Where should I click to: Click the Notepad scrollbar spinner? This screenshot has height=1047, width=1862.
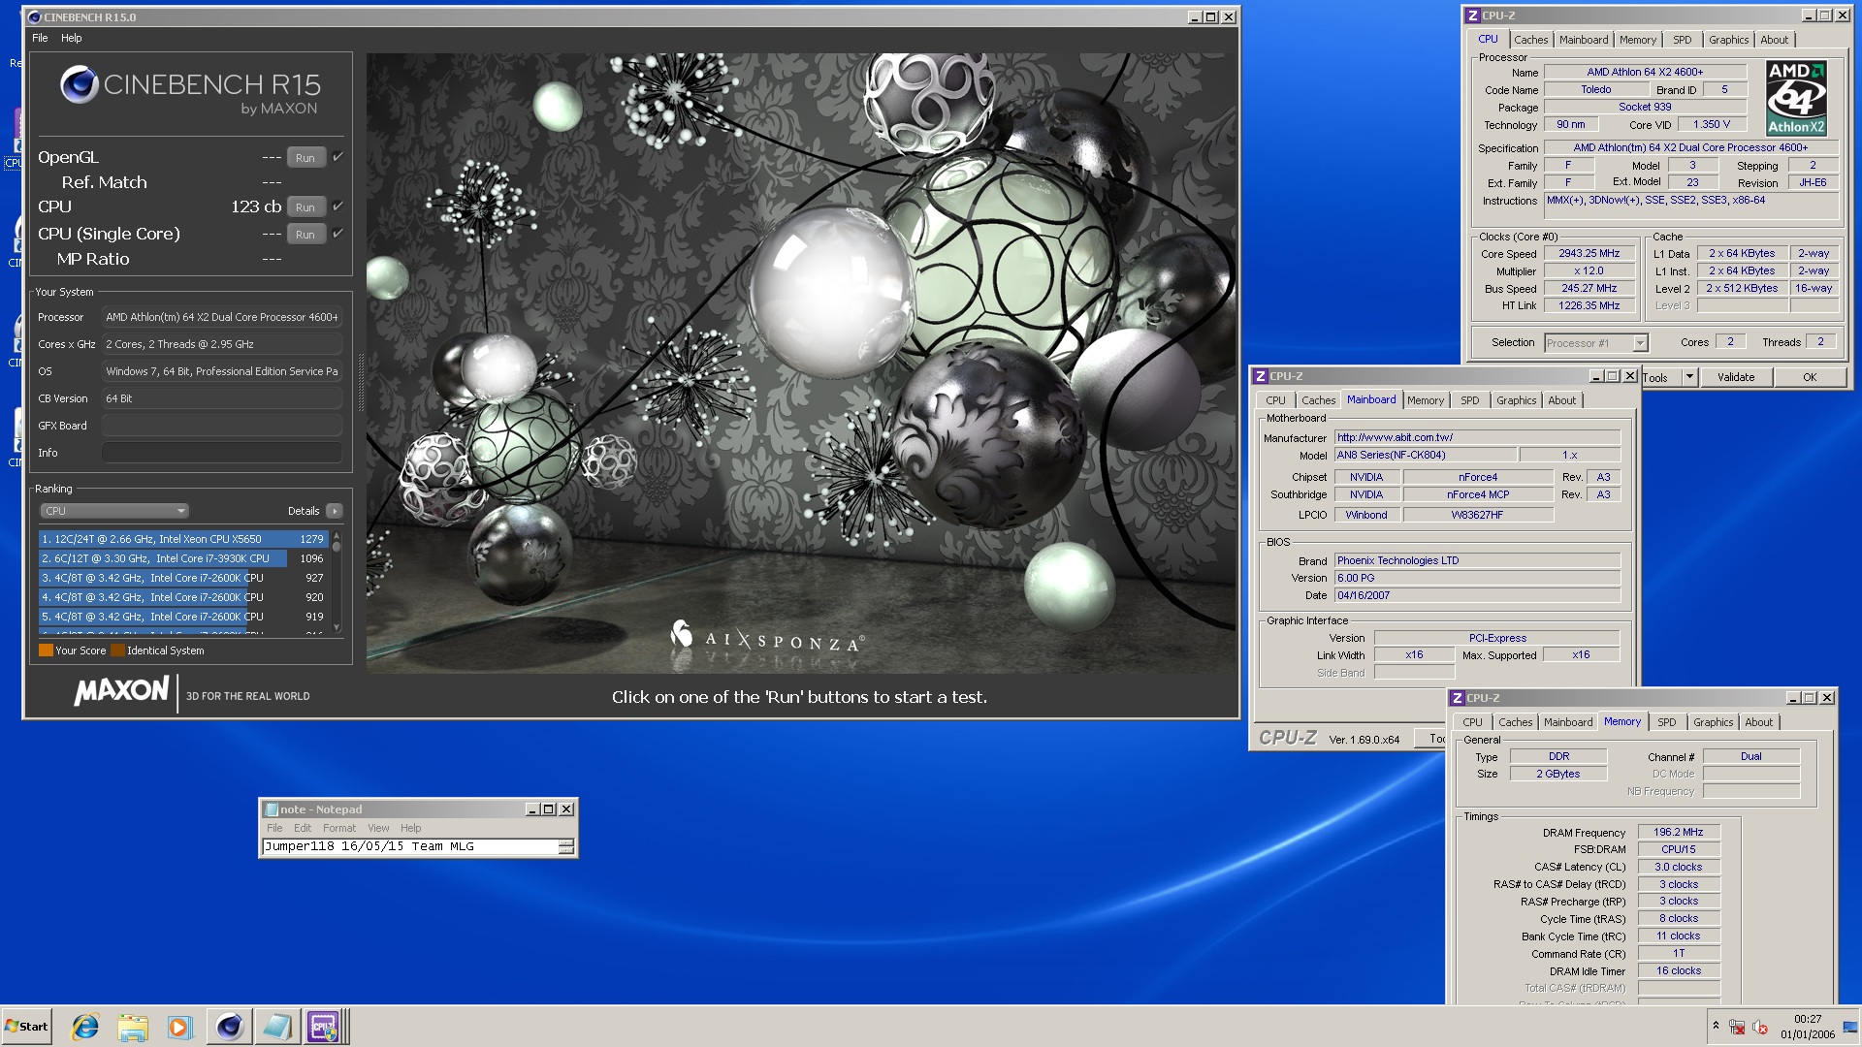[x=566, y=846]
